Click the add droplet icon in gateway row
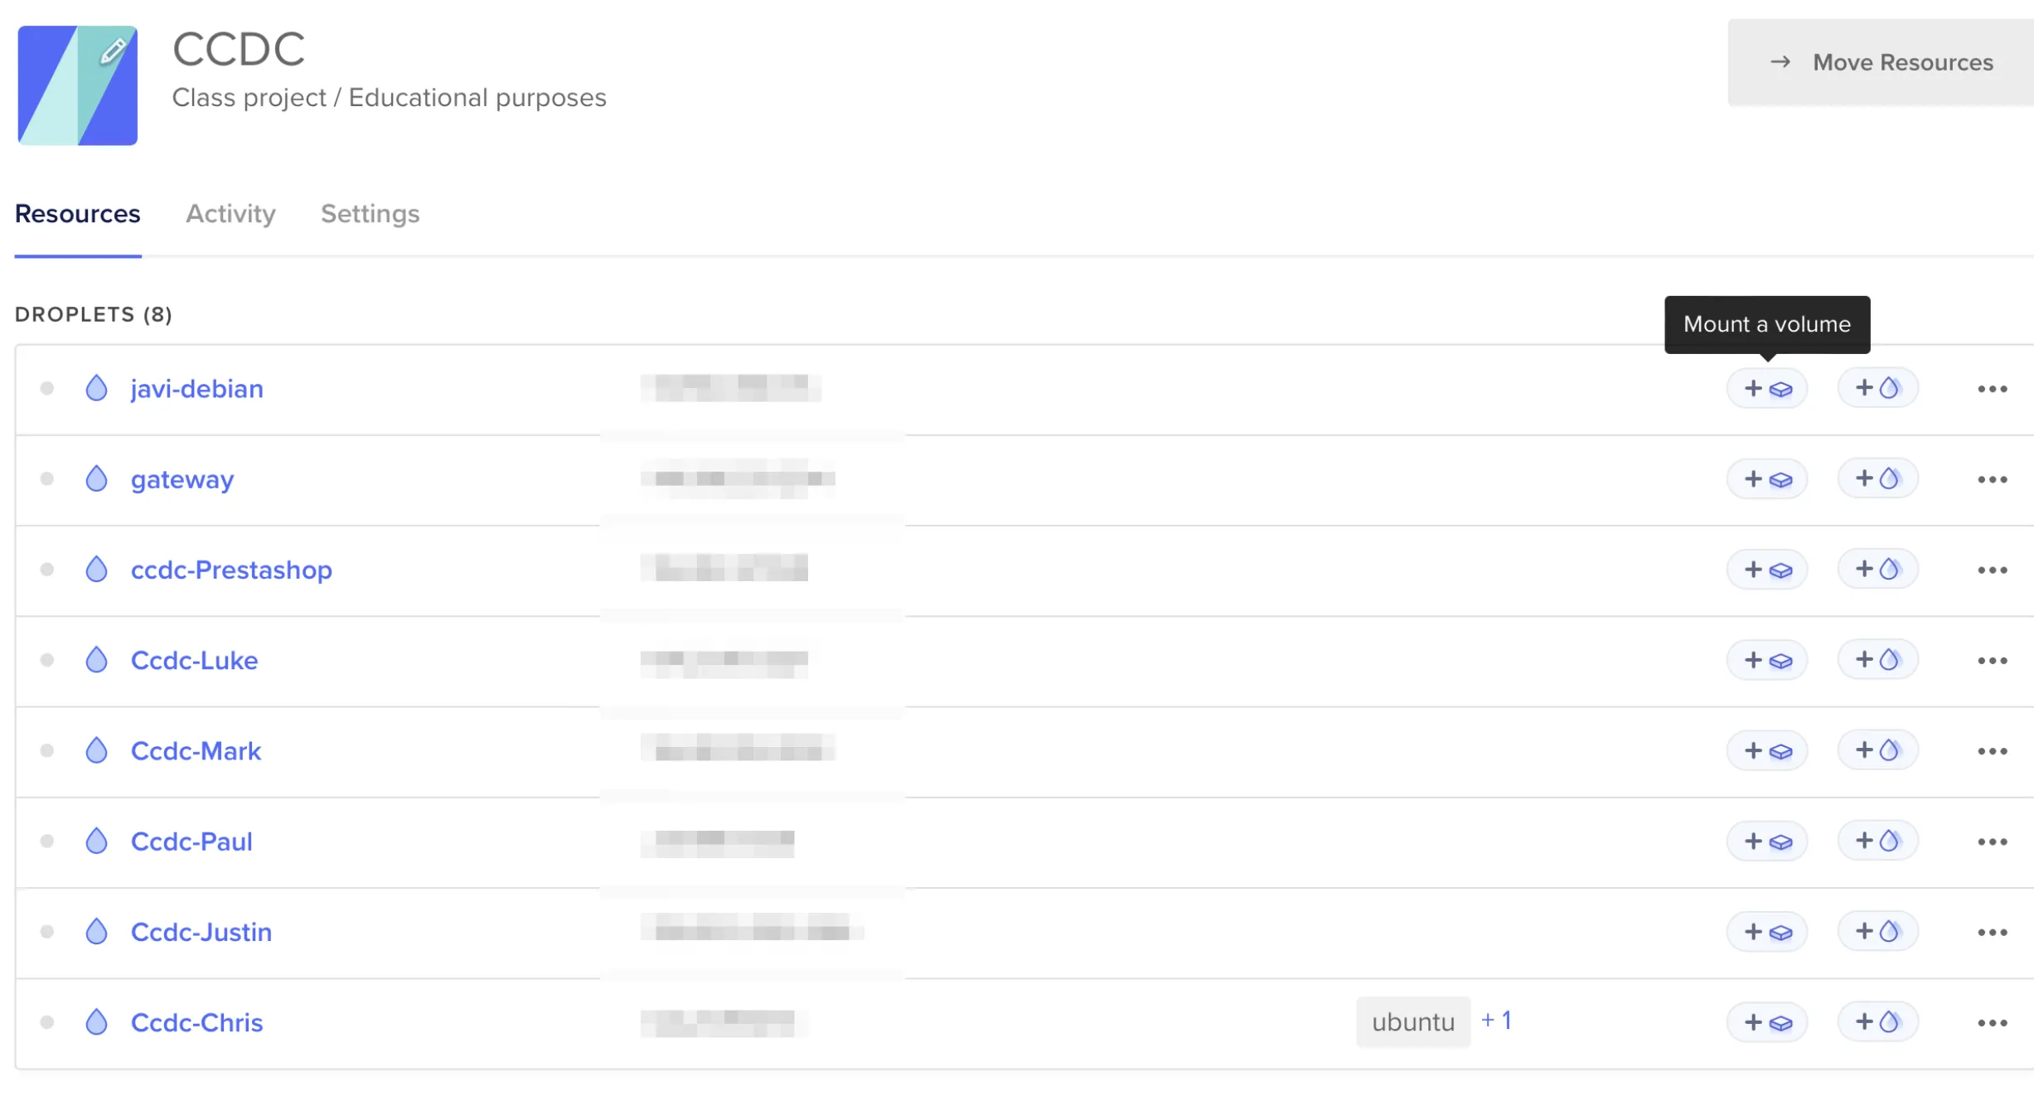 pos(1877,479)
